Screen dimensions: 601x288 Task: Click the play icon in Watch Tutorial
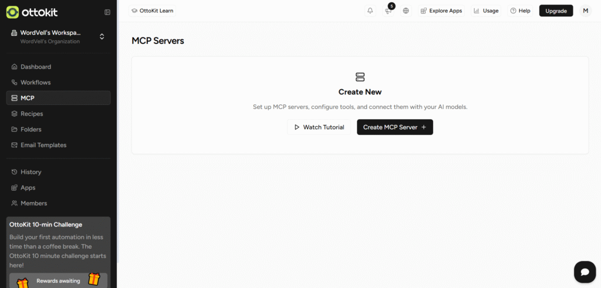[296, 127]
